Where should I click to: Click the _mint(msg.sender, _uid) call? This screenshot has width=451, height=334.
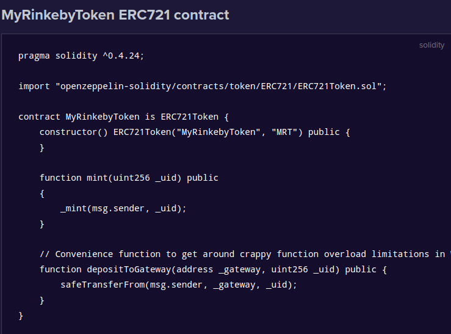[x=123, y=208]
